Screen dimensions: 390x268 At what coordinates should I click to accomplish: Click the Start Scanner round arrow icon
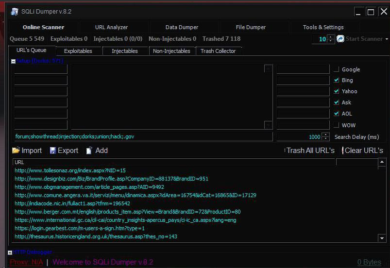tap(340, 39)
